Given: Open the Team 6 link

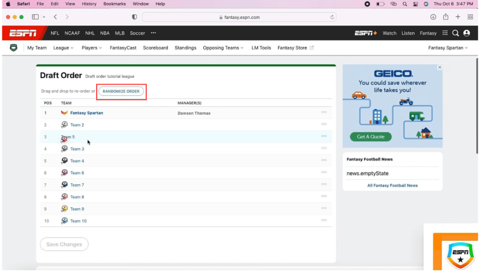Looking at the screenshot, I should coord(77,173).
